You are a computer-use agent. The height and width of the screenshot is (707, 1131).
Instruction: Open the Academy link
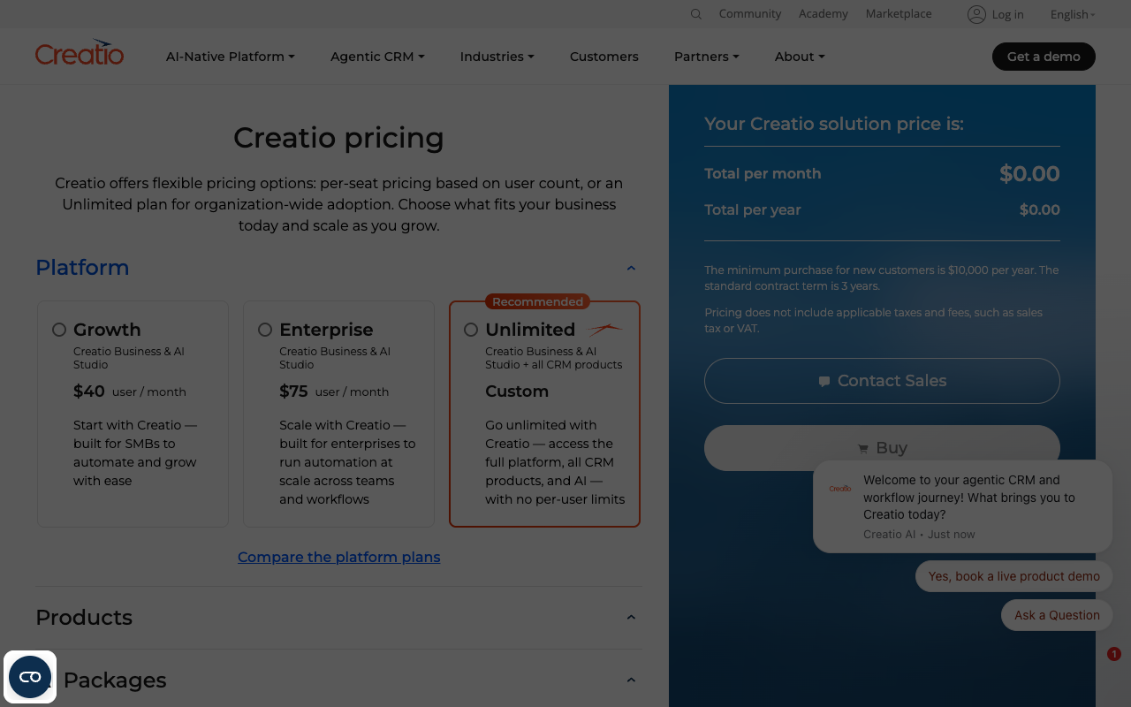pos(824,14)
